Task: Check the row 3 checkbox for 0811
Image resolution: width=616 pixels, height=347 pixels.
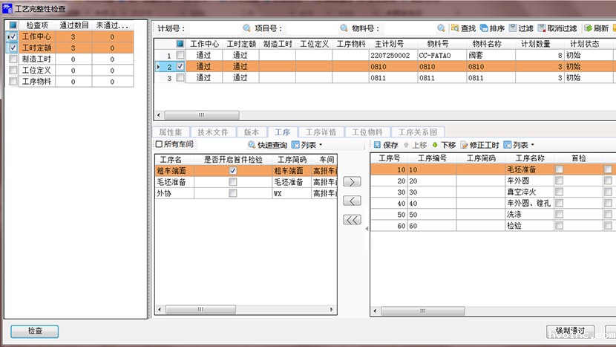Action: click(180, 77)
